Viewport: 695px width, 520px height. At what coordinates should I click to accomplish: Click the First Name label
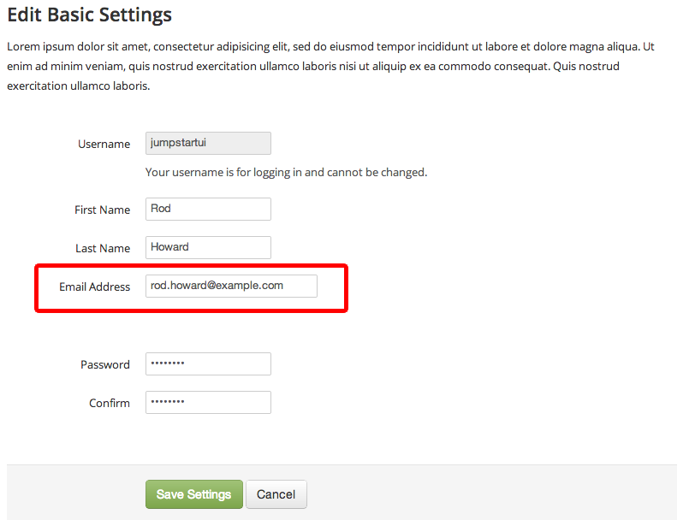pos(103,210)
